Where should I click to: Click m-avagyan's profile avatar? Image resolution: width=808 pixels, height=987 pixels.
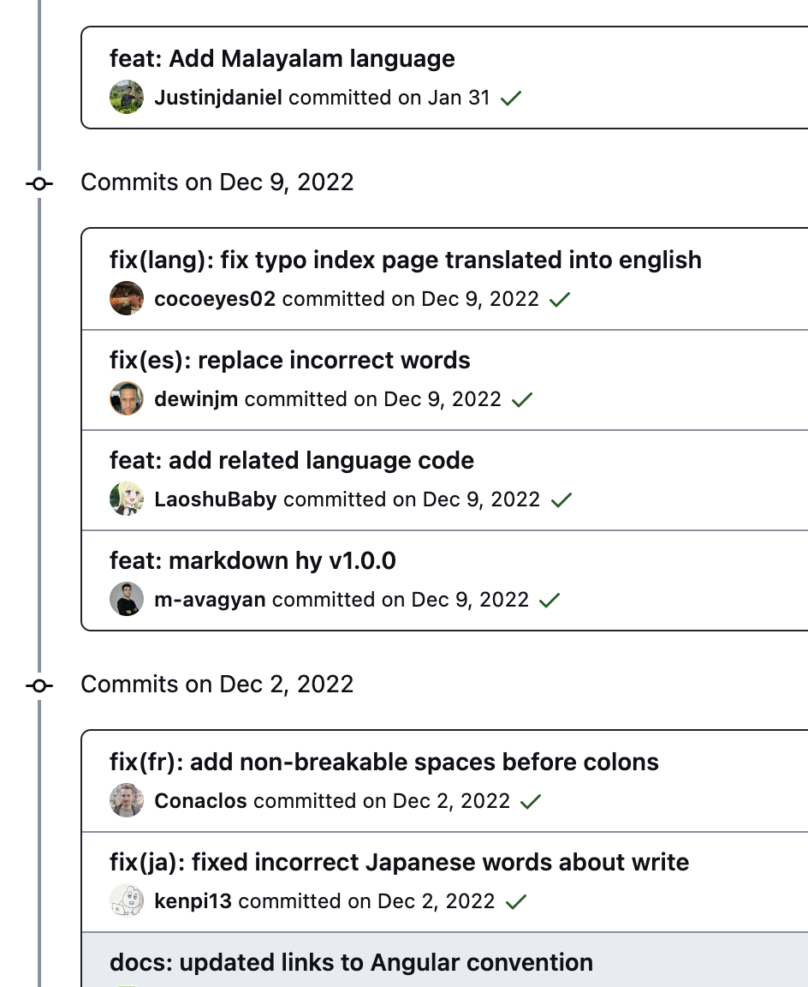pyautogui.click(x=127, y=600)
